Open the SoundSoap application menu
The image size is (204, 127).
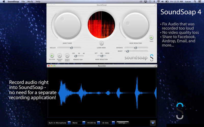pyautogui.click(x=13, y=2)
